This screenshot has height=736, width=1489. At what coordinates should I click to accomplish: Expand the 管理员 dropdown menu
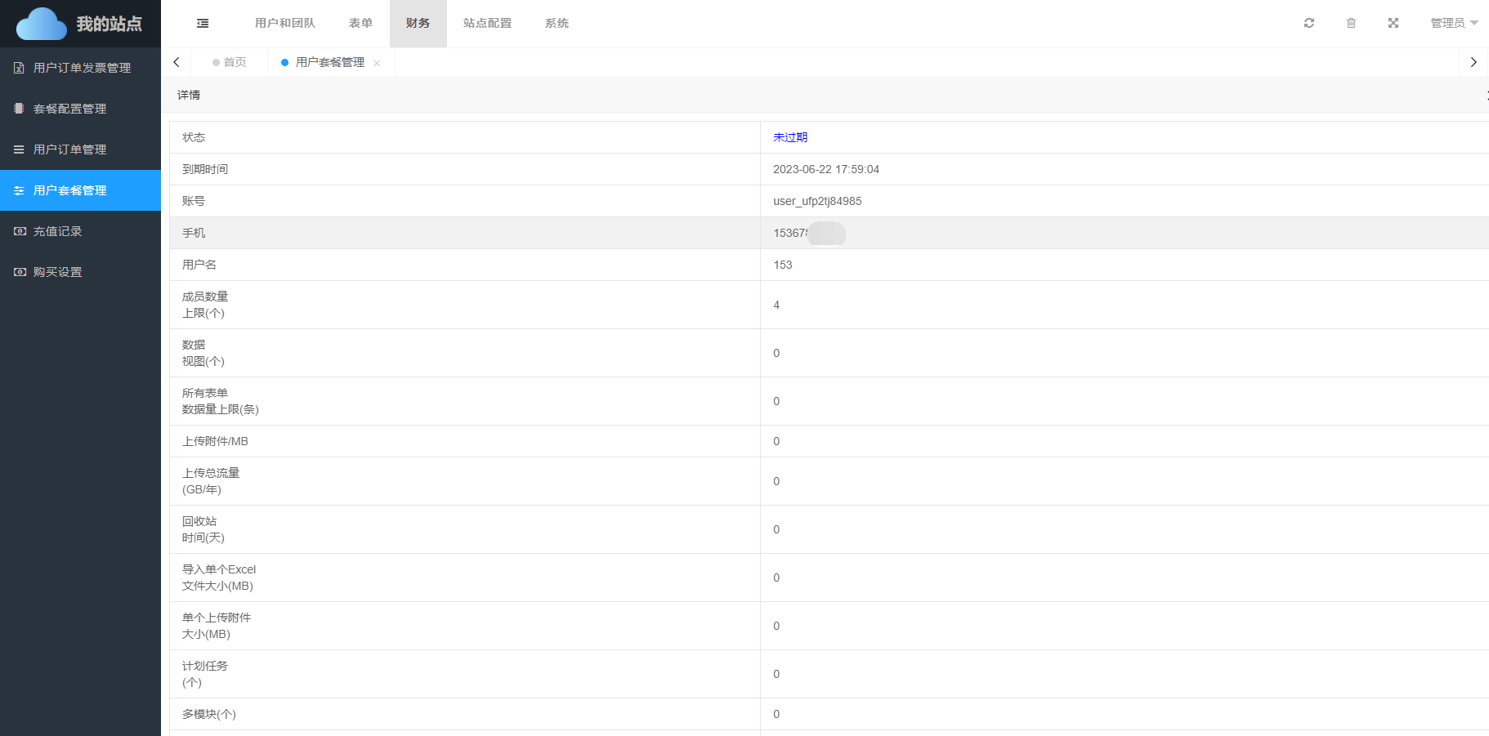click(x=1453, y=24)
